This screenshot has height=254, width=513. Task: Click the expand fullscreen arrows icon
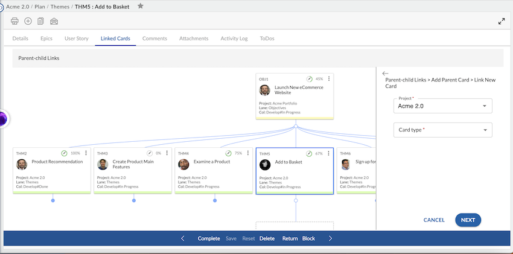coord(501,21)
